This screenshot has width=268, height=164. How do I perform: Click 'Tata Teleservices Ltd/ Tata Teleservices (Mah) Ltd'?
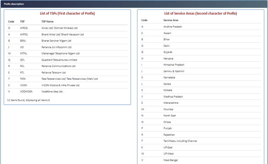pyautogui.click(x=70, y=79)
